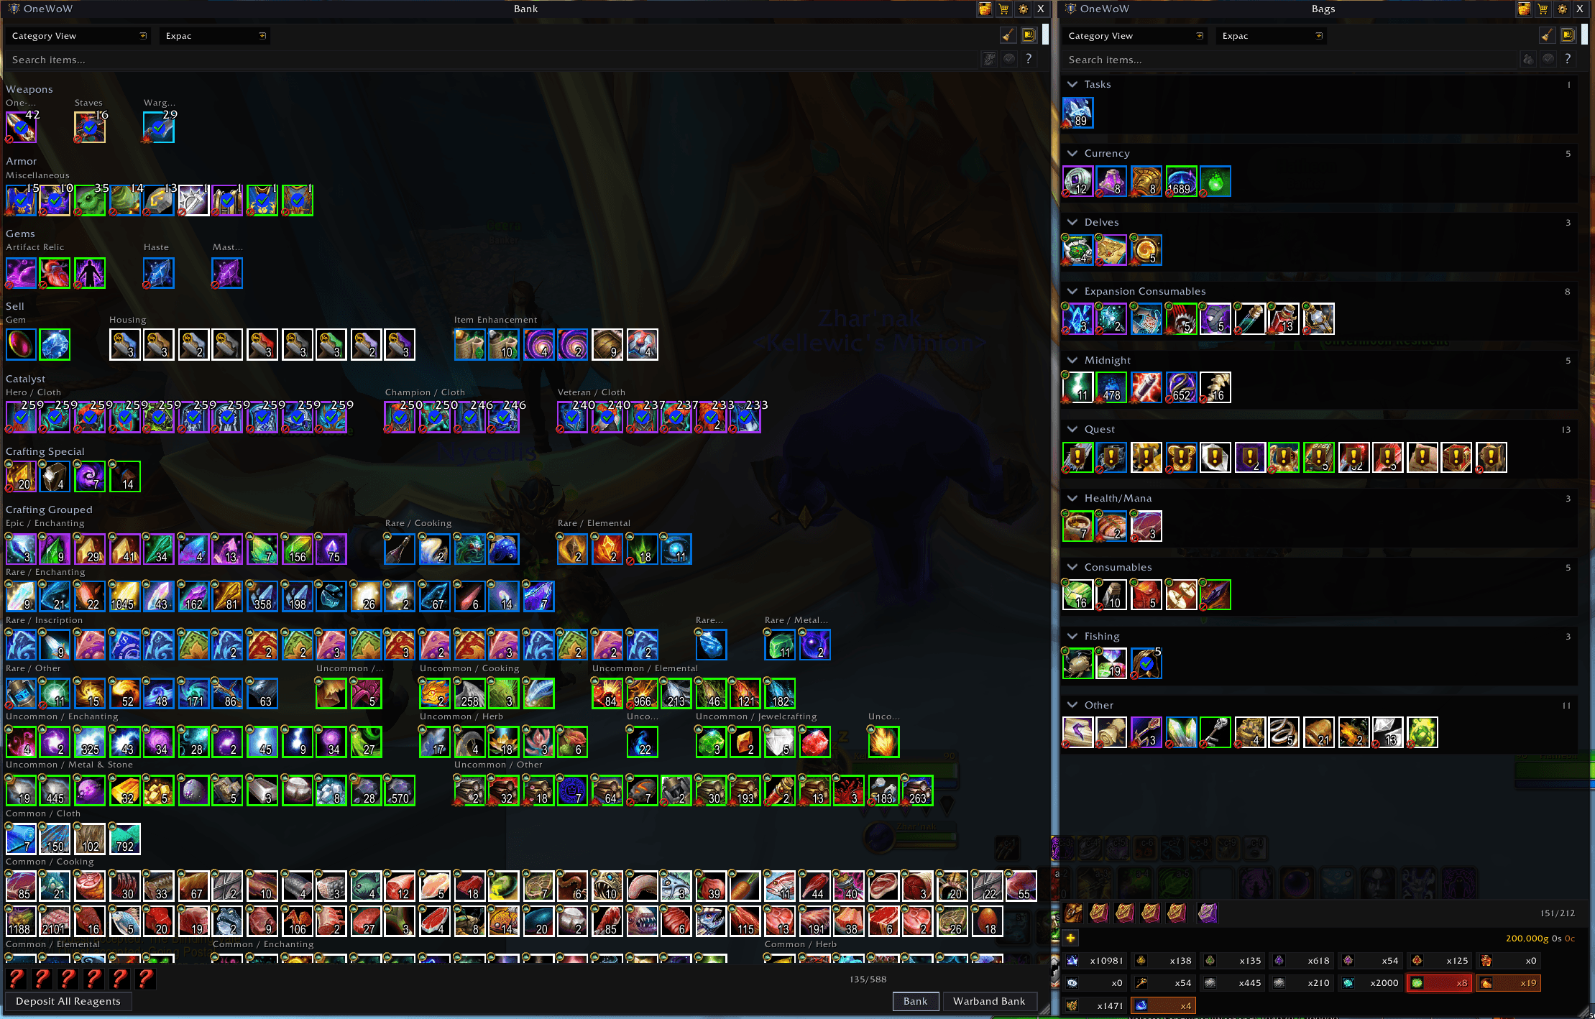Click the yellow plus add currency button
Image resolution: width=1595 pixels, height=1019 pixels.
pos(1070,938)
